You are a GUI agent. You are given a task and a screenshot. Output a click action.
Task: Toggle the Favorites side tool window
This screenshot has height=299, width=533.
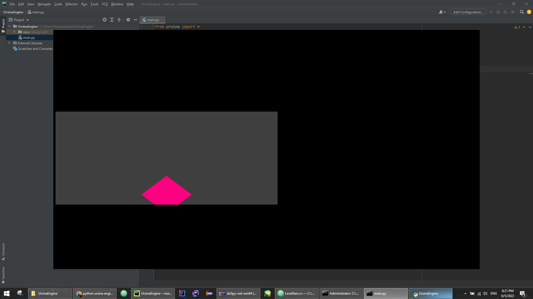point(3,275)
